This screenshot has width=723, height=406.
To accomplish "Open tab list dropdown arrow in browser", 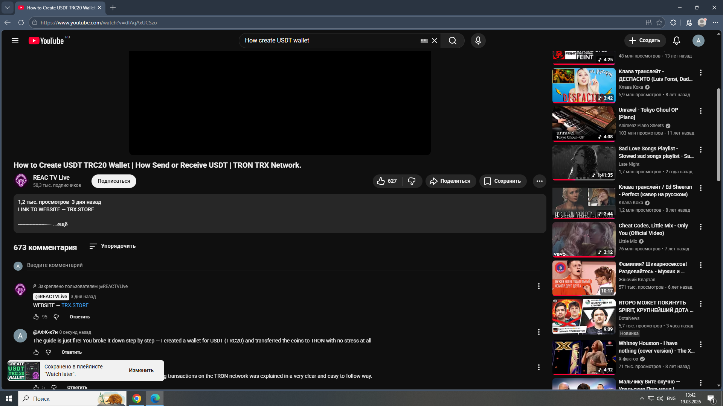I will pyautogui.click(x=7, y=8).
